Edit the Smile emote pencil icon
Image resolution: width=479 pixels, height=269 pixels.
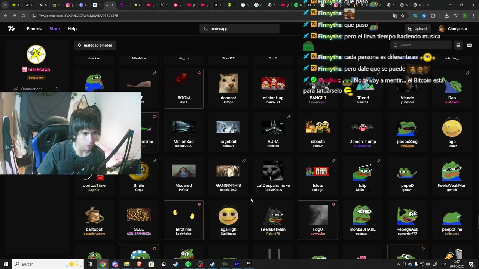(155, 161)
